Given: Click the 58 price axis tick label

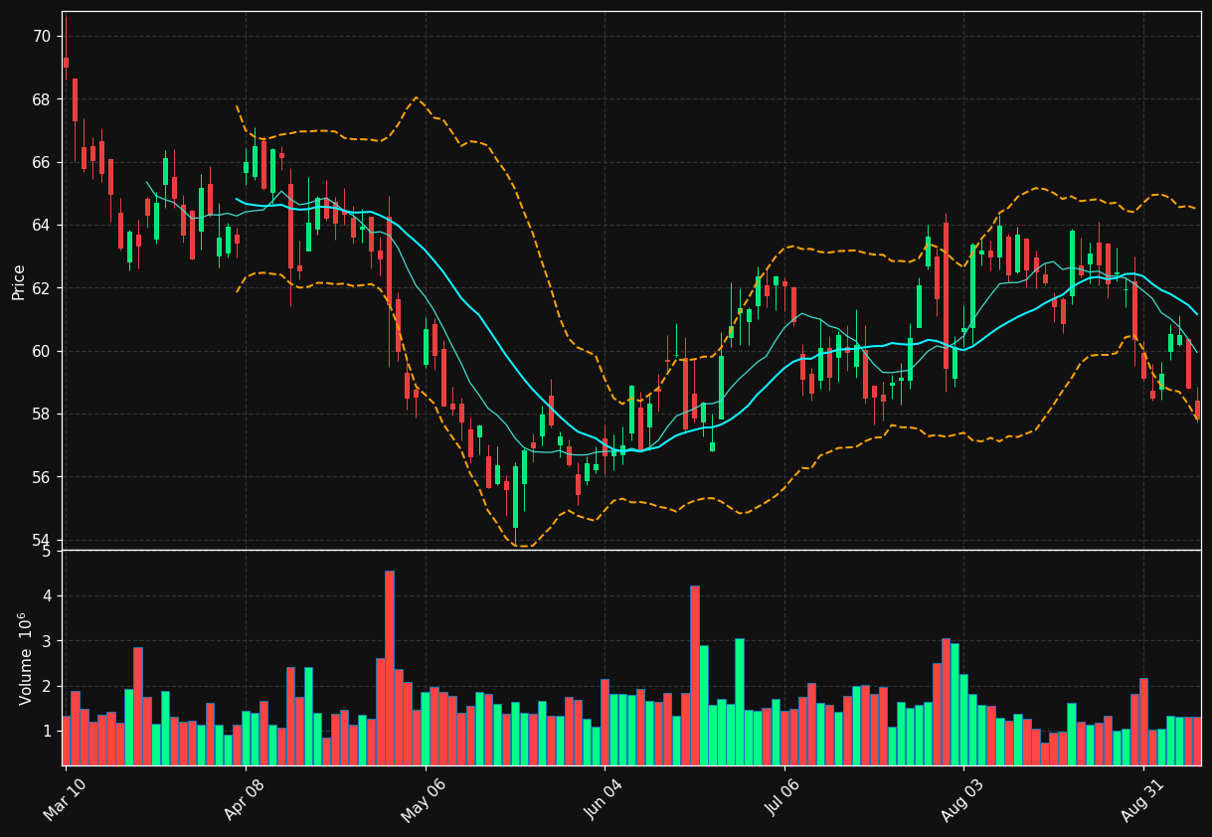Looking at the screenshot, I should click(x=43, y=415).
